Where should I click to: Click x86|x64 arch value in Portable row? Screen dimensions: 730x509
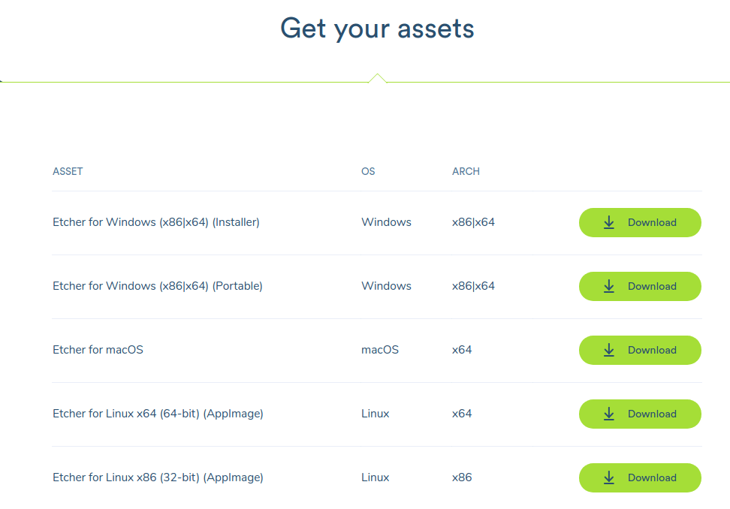pyautogui.click(x=473, y=286)
